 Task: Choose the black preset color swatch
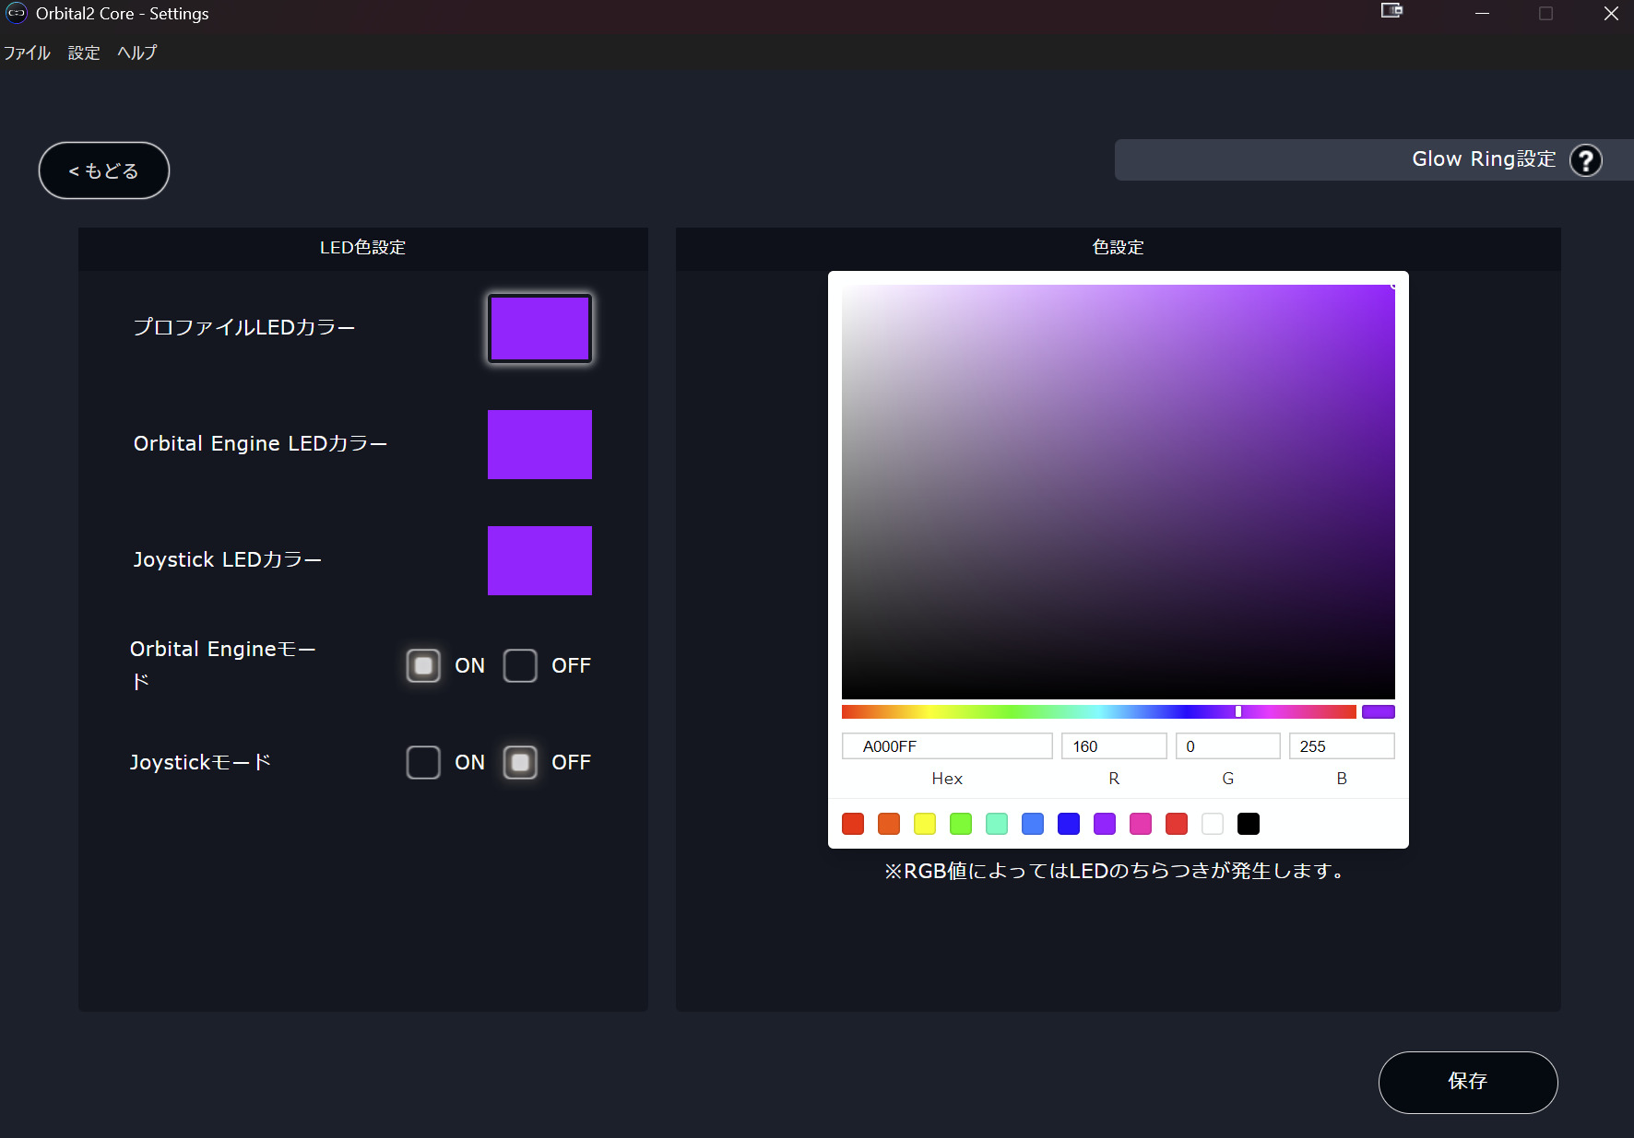pos(1248,824)
